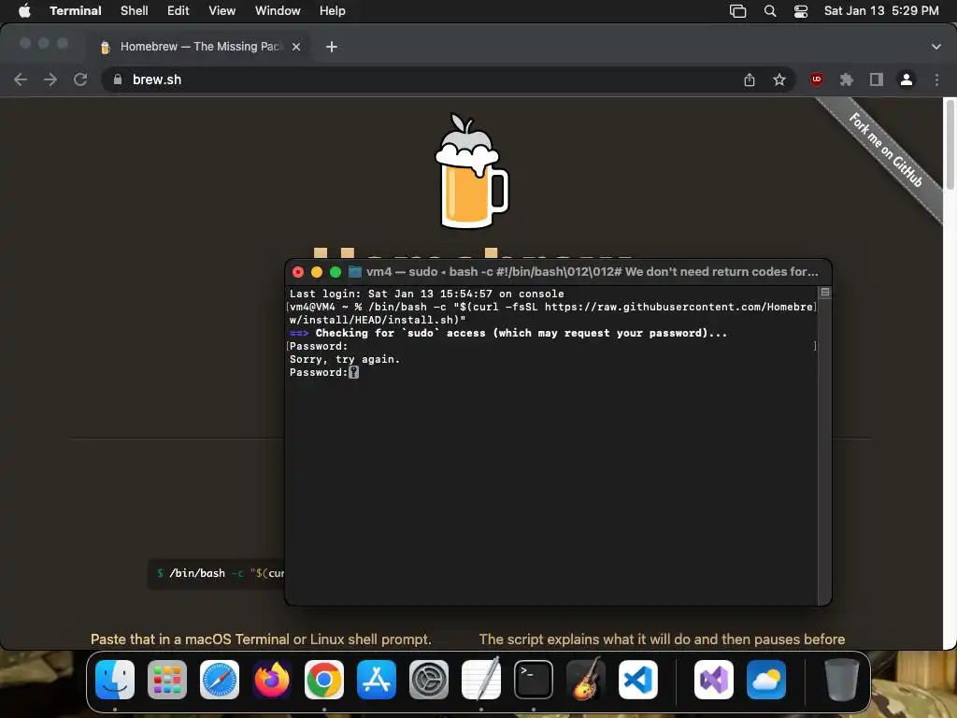Click the Terminal title bar folder icon
957x718 pixels.
click(x=354, y=272)
